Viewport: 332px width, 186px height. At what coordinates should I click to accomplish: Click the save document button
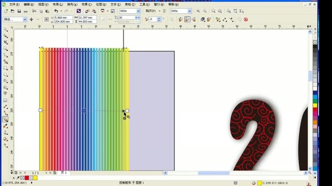(x=20, y=11)
